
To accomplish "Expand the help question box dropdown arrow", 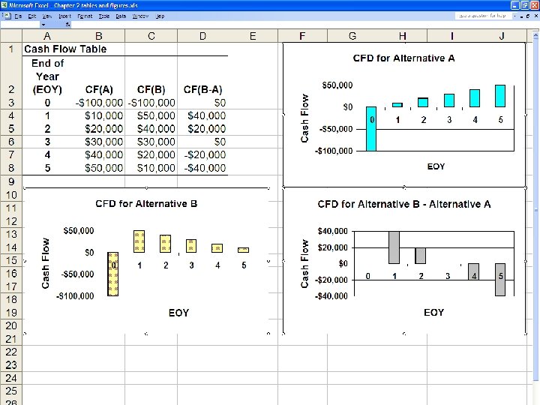I will click(514, 16).
